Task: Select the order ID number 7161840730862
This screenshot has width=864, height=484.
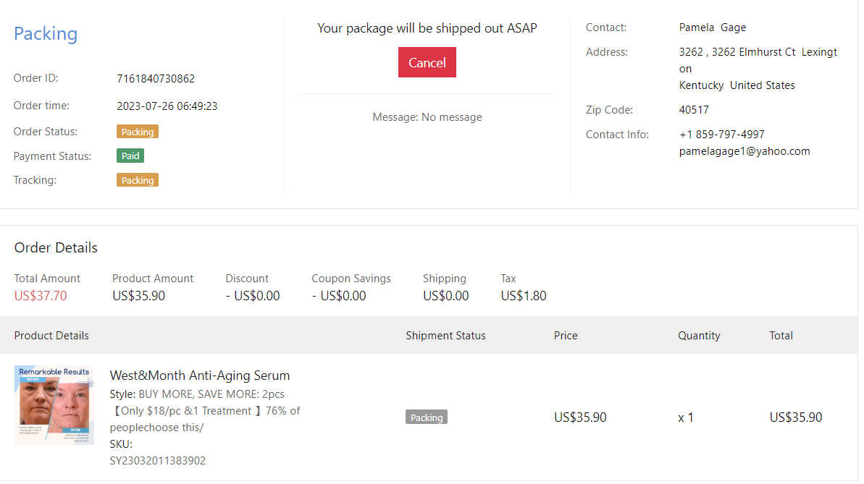Action: click(x=156, y=79)
